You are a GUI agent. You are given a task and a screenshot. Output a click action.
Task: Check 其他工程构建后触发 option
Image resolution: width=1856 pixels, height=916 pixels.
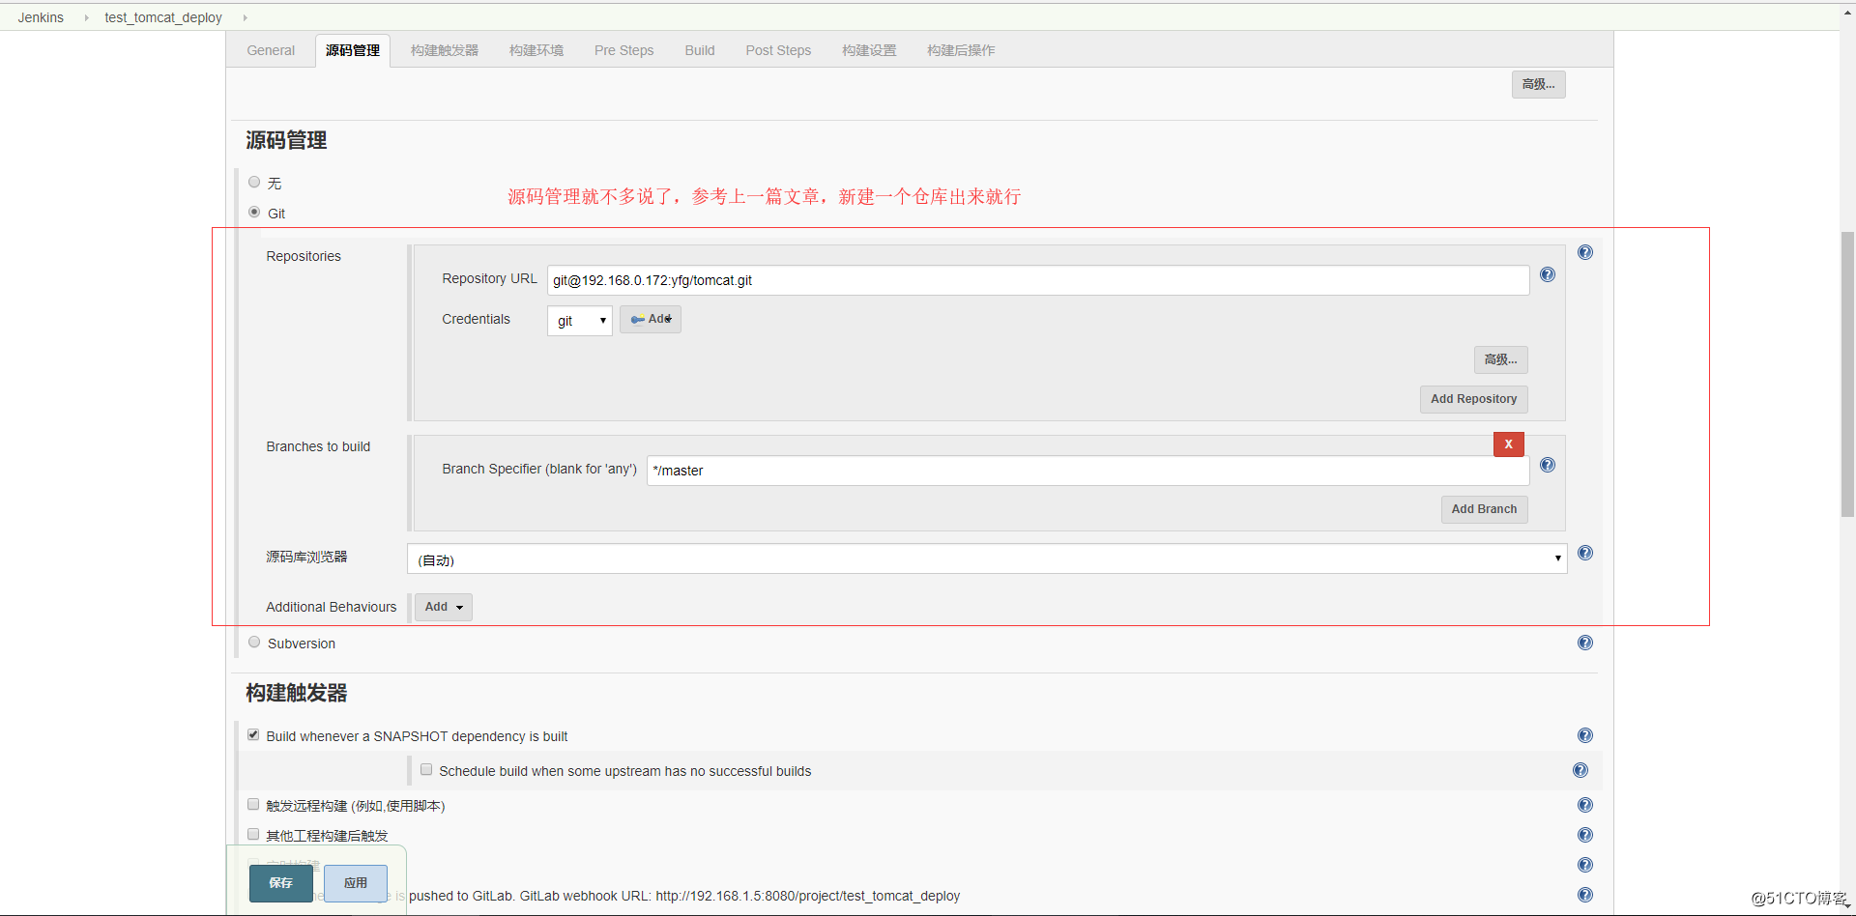click(253, 834)
